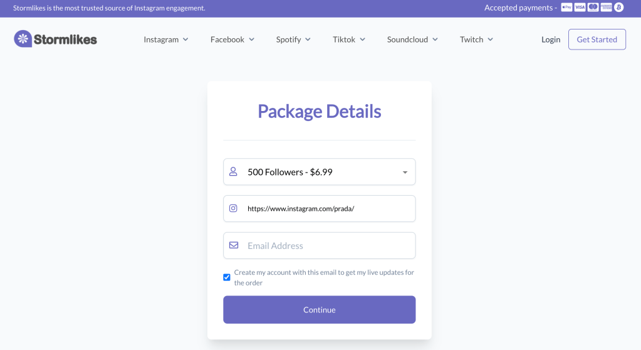This screenshot has height=350, width=641.
Task: Expand the Instagram navigation menu
Action: [165, 40]
